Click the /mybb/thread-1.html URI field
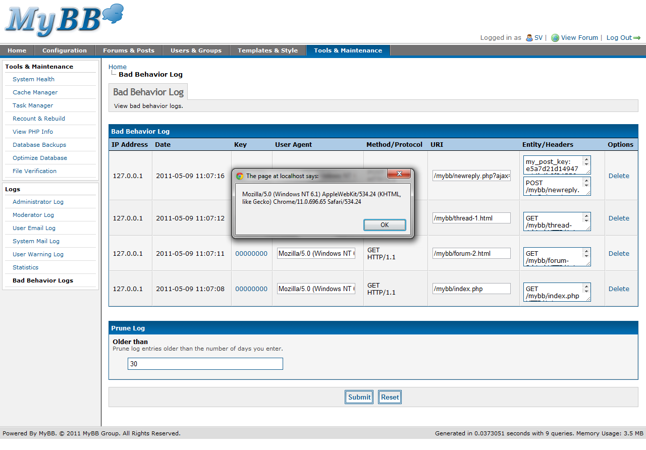Screen dimensions: 646x450 click(471, 218)
